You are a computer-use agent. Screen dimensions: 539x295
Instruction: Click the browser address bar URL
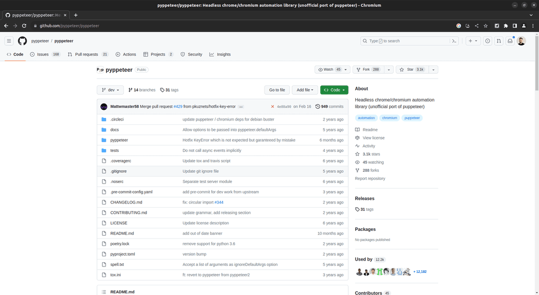pos(70,26)
